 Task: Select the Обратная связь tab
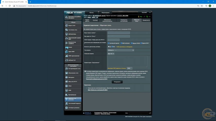[x=136, y=20]
